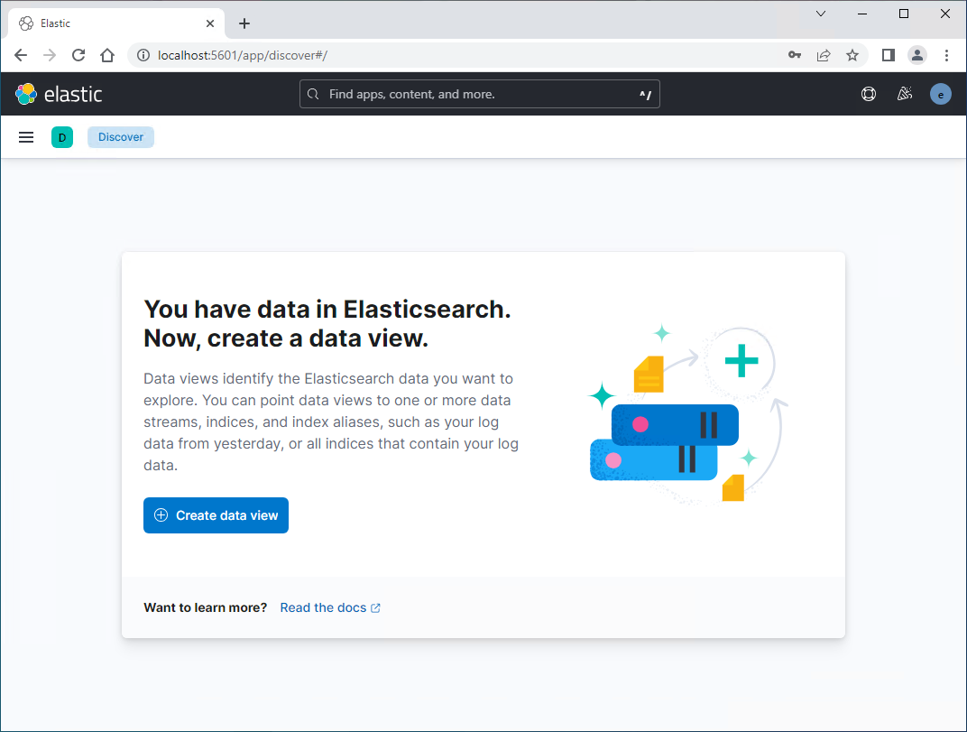The width and height of the screenshot is (967, 732).
Task: Open the D space selector avatar
Action: pyautogui.click(x=61, y=137)
